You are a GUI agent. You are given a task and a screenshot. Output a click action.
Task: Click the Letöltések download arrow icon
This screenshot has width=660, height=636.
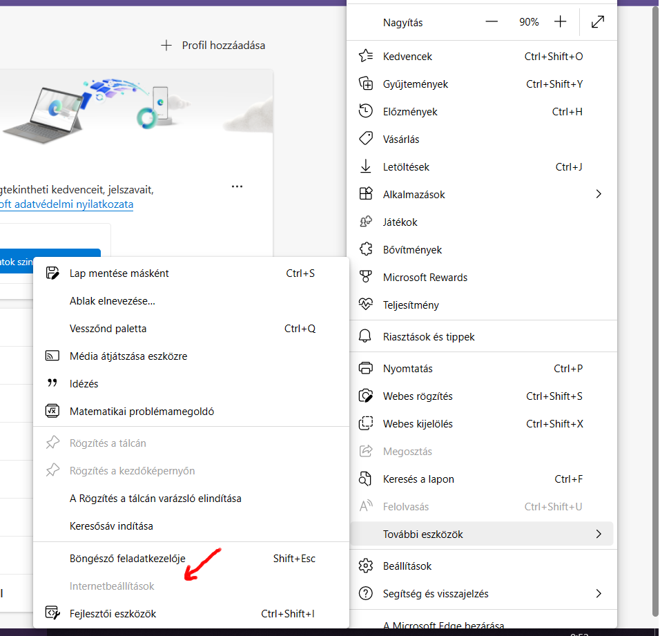tap(365, 166)
